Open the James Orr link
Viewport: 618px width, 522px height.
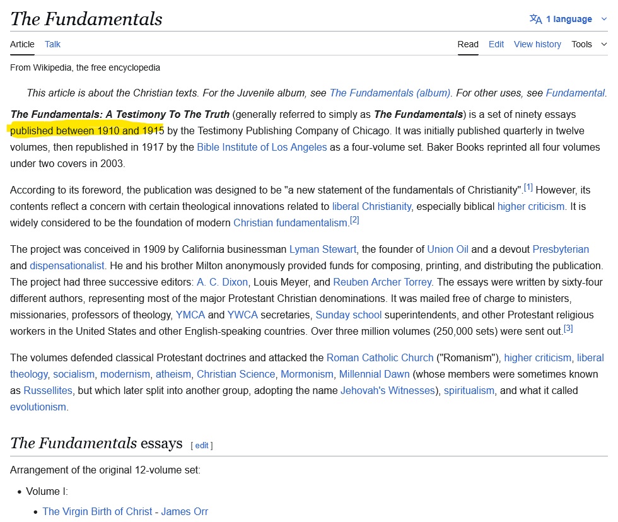coord(184,511)
